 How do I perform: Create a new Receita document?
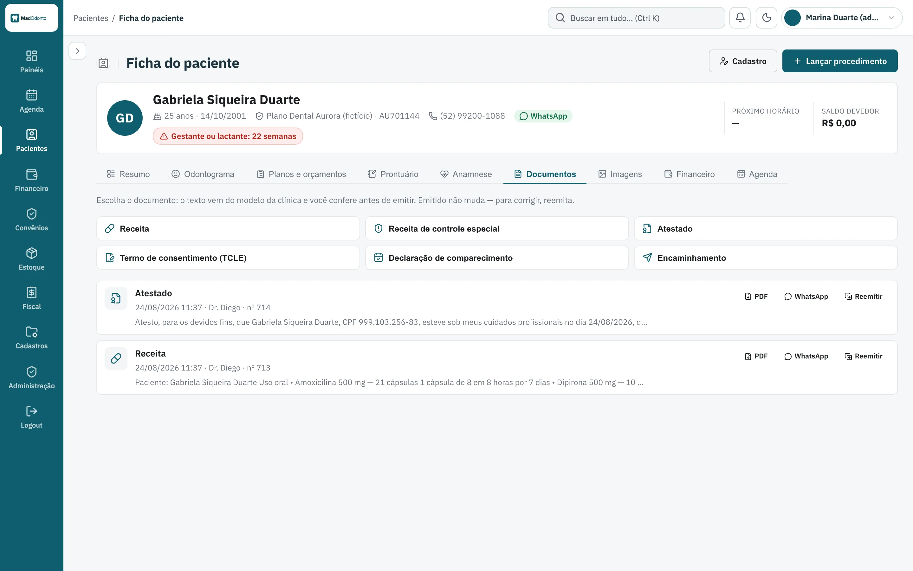228,228
